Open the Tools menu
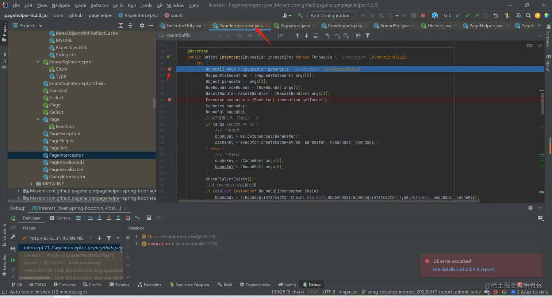 click(146, 5)
